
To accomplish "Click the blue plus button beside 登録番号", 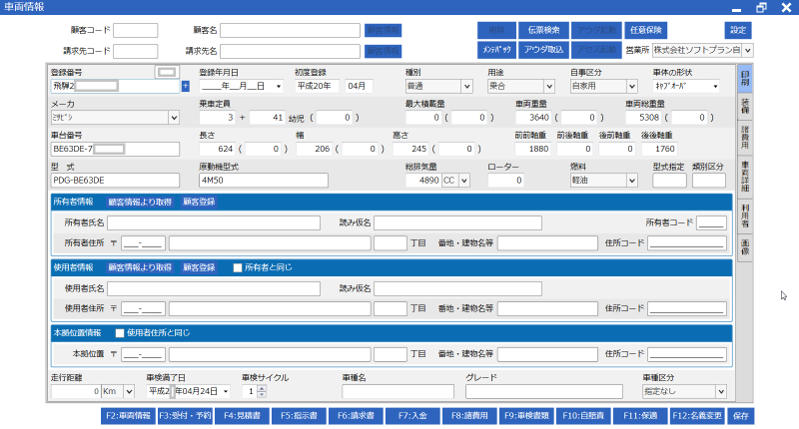I will coord(185,87).
